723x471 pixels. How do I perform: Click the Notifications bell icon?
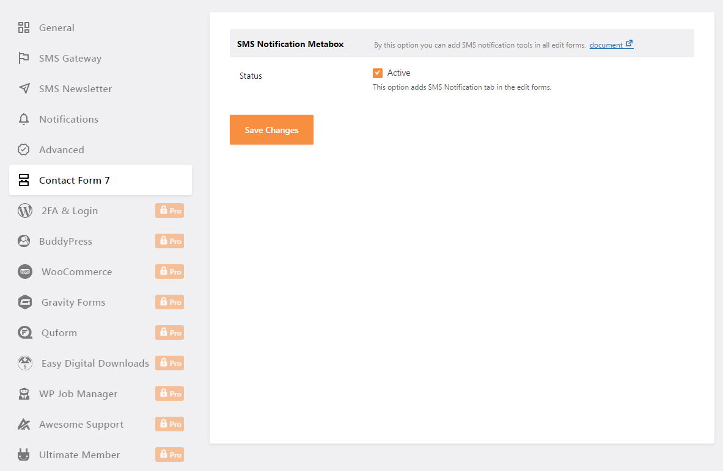coord(24,119)
